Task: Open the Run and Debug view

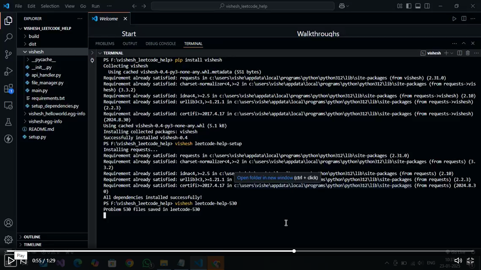Action: tap(8, 71)
